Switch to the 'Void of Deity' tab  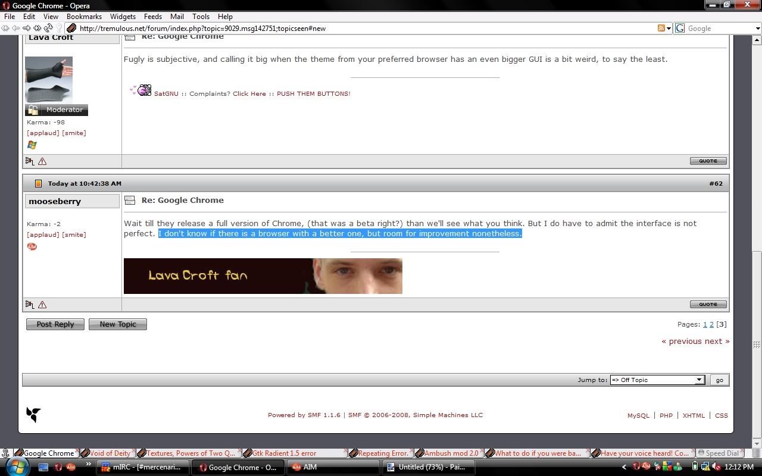(110, 453)
